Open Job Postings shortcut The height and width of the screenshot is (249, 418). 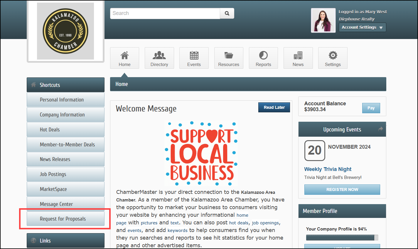pyautogui.click(x=65, y=174)
